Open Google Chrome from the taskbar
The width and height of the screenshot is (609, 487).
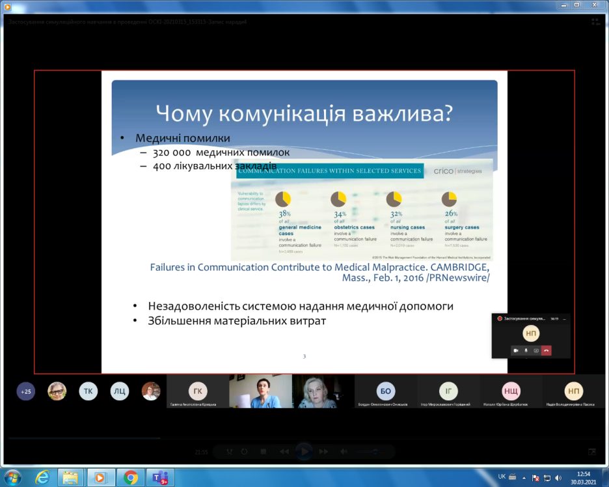131,477
